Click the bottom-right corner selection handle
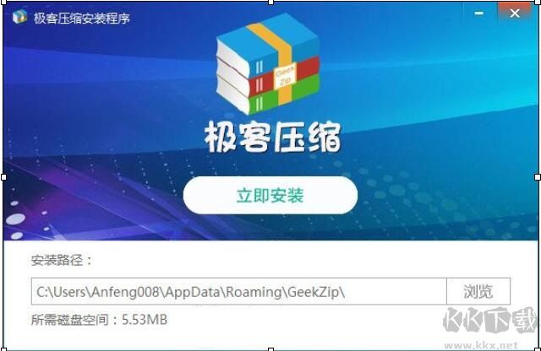 coord(538,349)
